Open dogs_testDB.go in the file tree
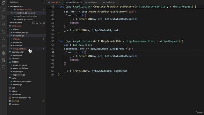 pyautogui.click(x=20, y=68)
